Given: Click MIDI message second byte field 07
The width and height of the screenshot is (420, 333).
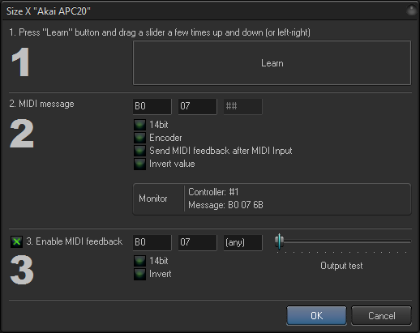Looking at the screenshot, I should [x=198, y=106].
